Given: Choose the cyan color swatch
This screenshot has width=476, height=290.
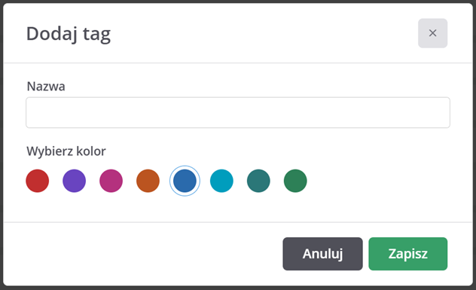Looking at the screenshot, I should (221, 181).
